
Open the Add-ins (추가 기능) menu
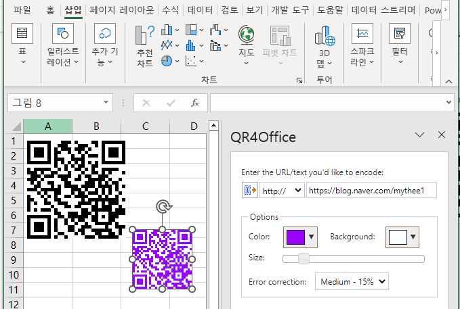click(x=105, y=45)
